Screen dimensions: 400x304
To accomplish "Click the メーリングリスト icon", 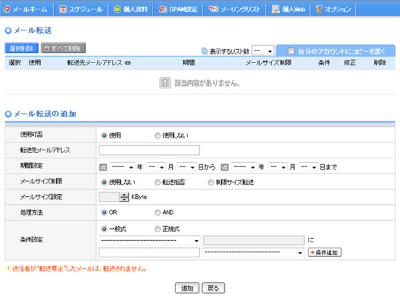I will click(213, 9).
